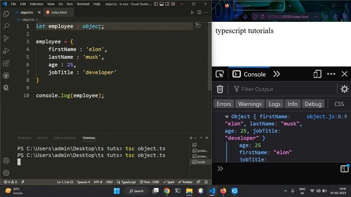This screenshot has height=197, width=351.
Task: Select the Terminal panel tab
Action: 89,138
